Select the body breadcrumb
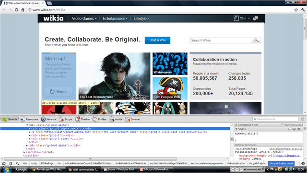307x173 pixels. pyautogui.click(x=34, y=163)
